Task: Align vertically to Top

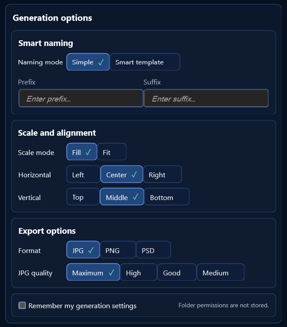Action: (83, 197)
